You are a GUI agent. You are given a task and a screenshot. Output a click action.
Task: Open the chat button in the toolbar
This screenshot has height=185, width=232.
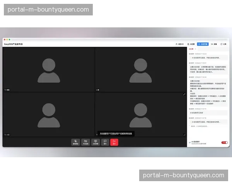tap(105, 142)
